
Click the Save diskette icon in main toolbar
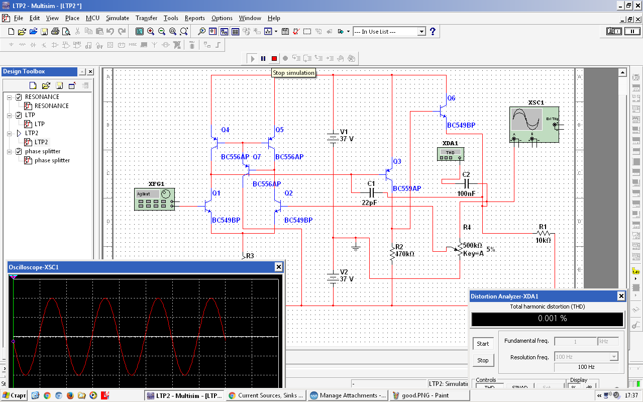coord(44,31)
